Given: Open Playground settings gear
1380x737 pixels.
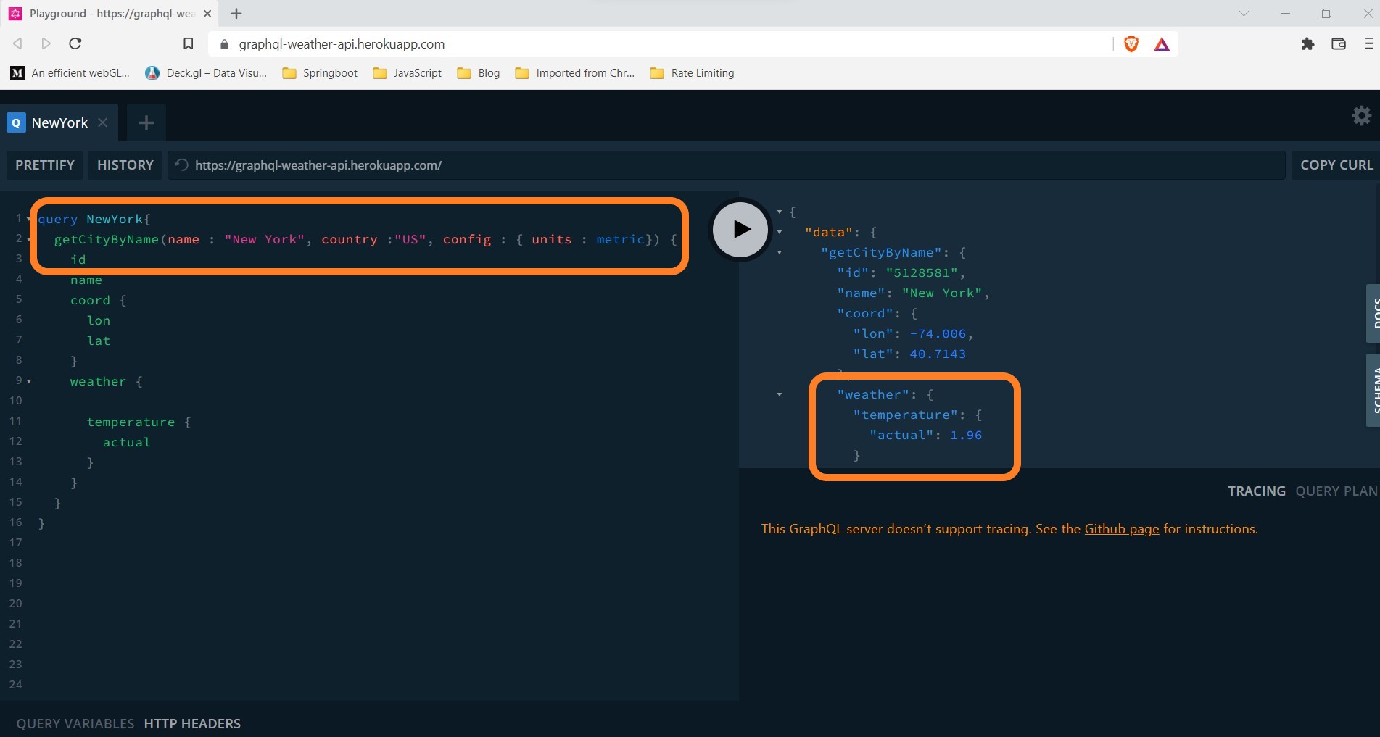Looking at the screenshot, I should (1361, 116).
